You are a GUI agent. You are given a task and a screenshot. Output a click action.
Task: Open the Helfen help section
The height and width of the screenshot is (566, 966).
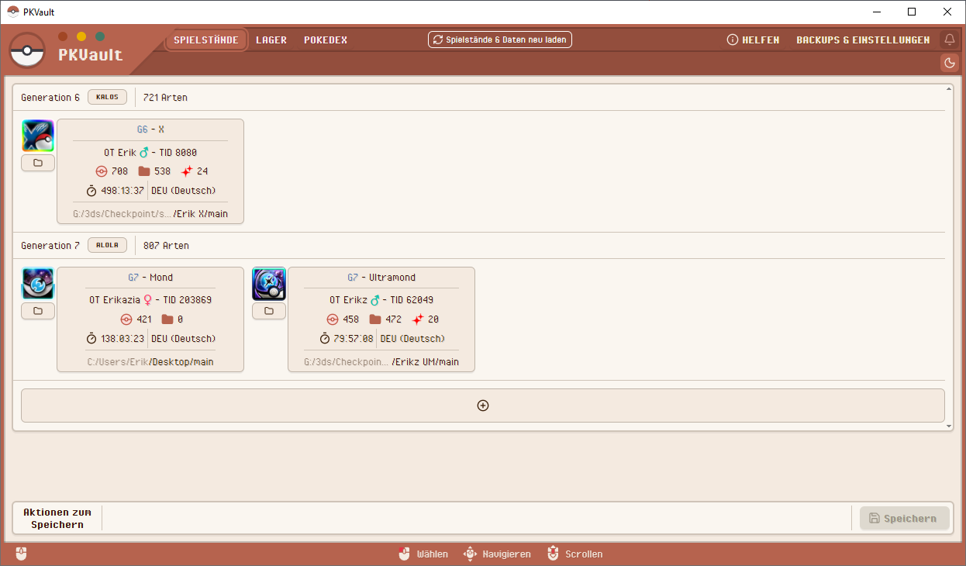[753, 40]
